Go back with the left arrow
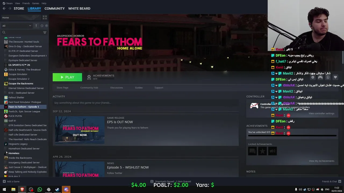 click(x=4, y=9)
